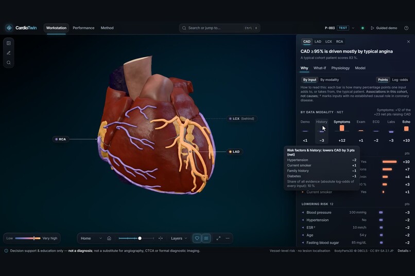Click the History modality column
This screenshot has width=415, height=276.
click(322, 131)
